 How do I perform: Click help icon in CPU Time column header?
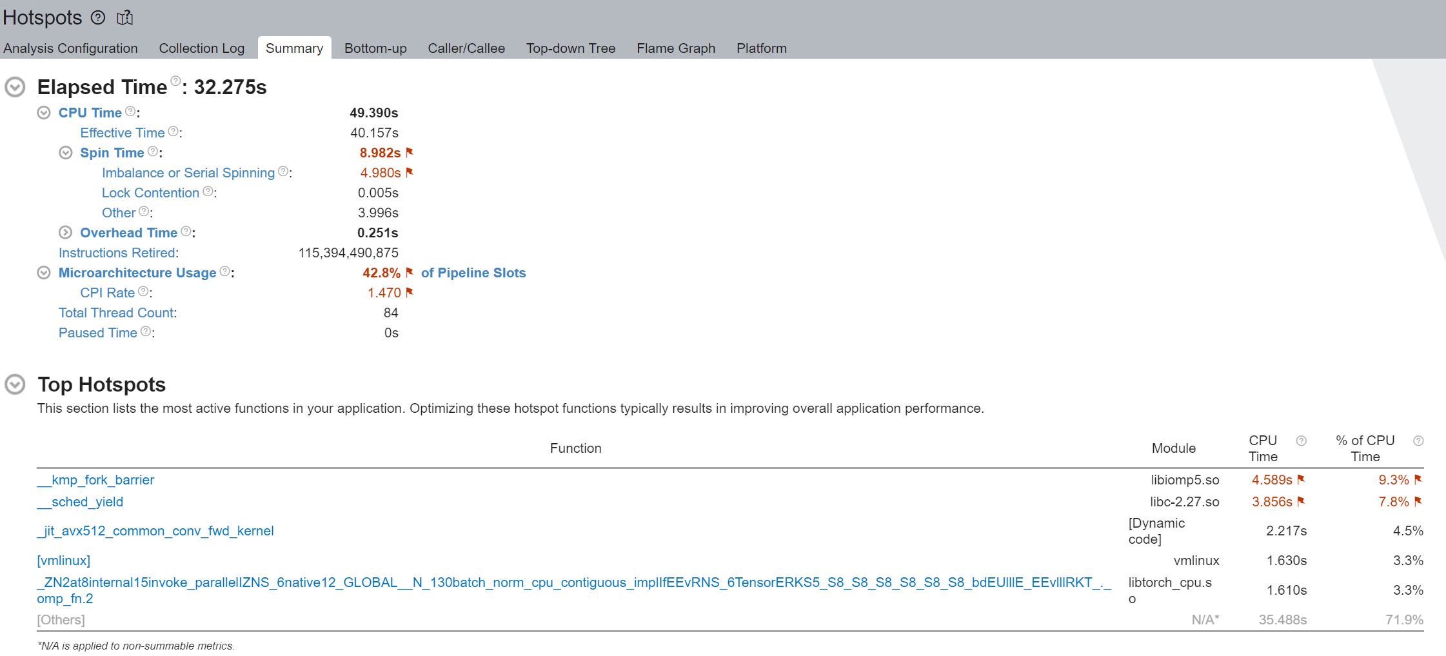tap(1301, 441)
